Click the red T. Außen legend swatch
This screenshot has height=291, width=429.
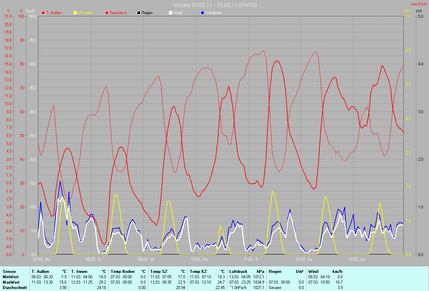tap(43, 13)
